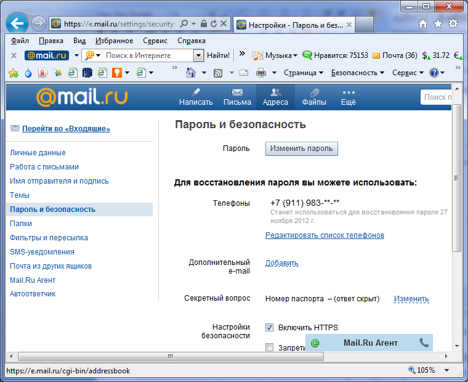Screen dimensions: 468x382
Task: Click the horizontal scrollbar thumb
Action: click(x=171, y=356)
